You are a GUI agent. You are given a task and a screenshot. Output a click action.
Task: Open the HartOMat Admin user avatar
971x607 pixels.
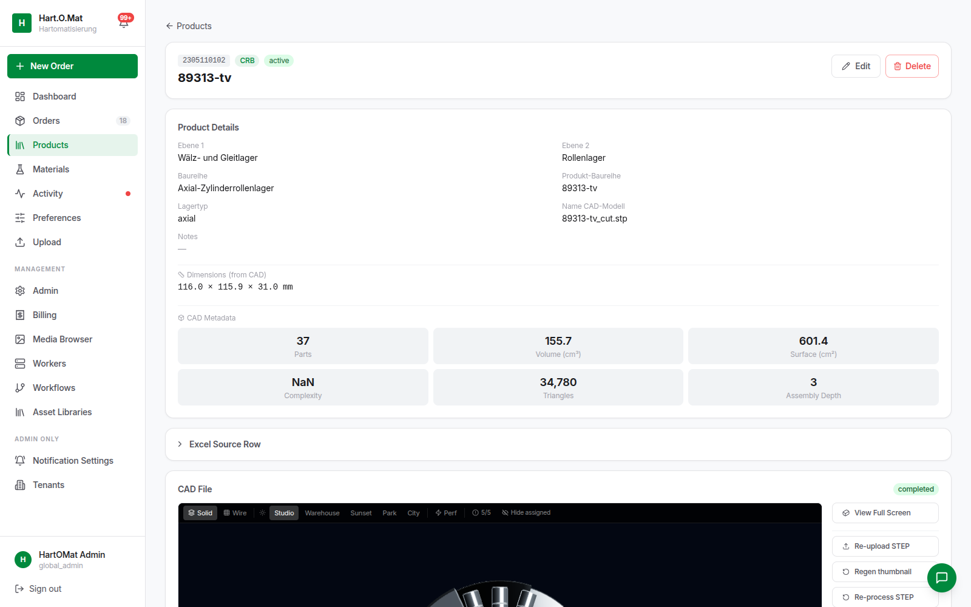(x=23, y=560)
